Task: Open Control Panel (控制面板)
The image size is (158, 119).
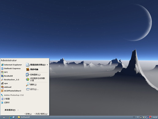Action: (x=33, y=75)
